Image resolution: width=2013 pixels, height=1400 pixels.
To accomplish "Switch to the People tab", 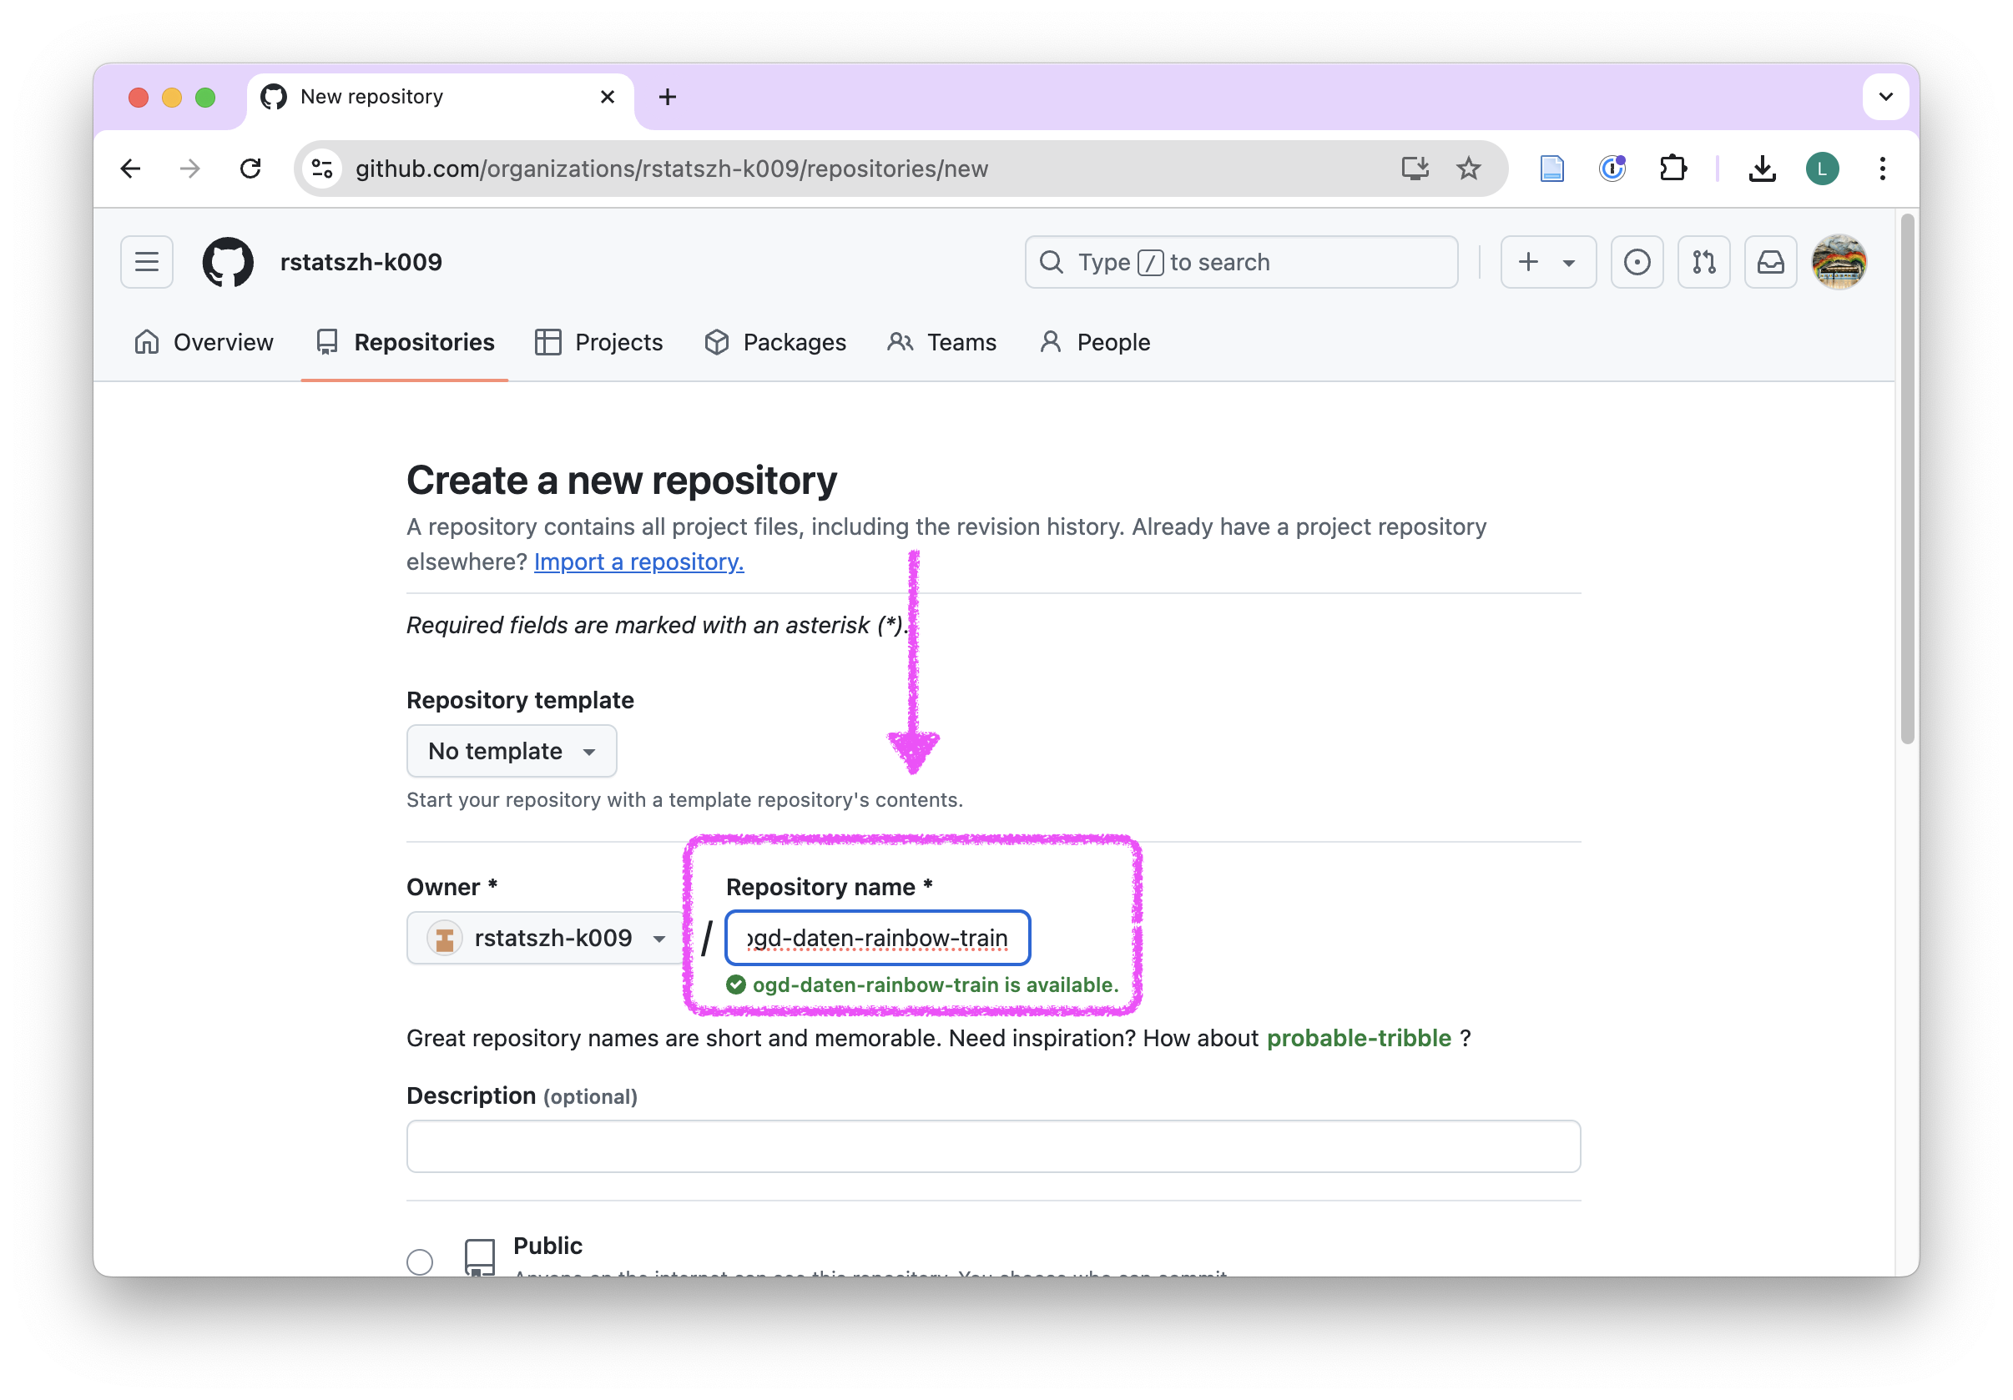I will [x=1094, y=342].
